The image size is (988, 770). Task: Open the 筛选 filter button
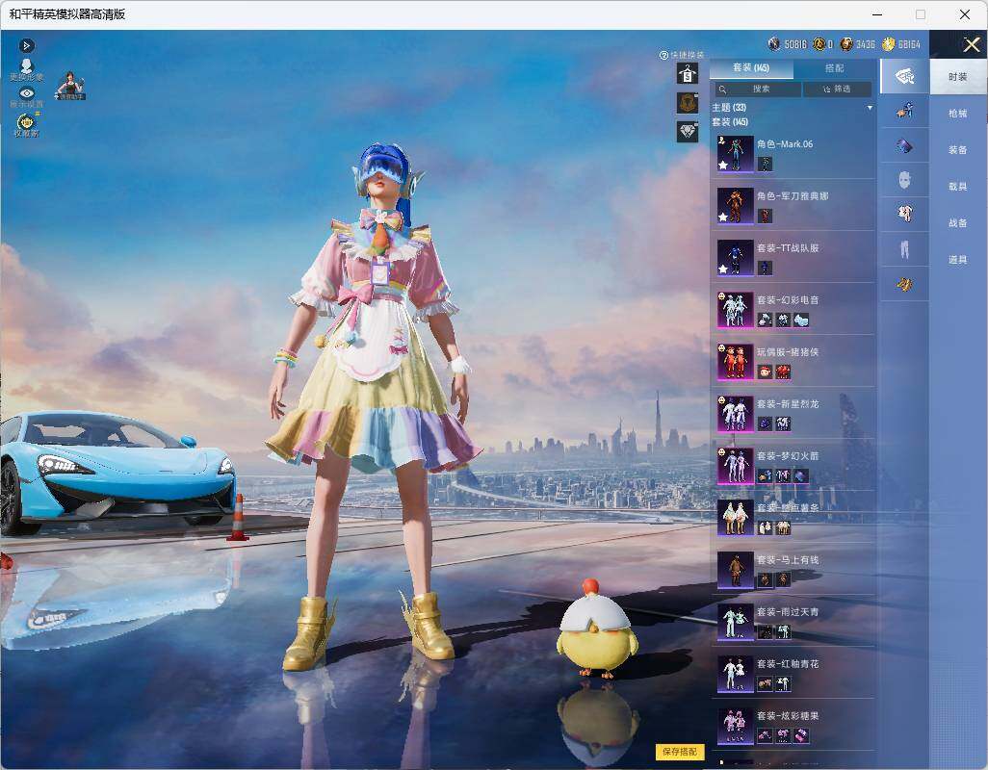(x=838, y=90)
